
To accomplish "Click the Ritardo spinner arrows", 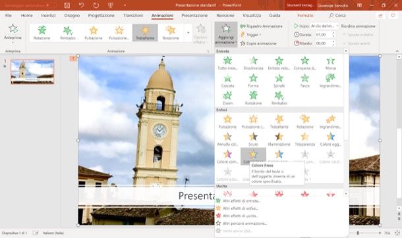I will click(x=333, y=43).
